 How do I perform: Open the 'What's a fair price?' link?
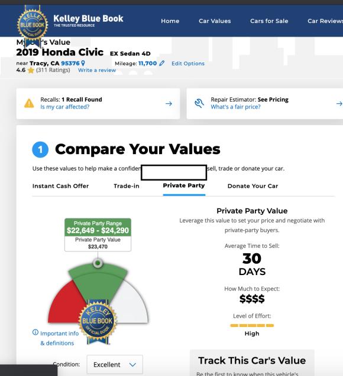pyautogui.click(x=235, y=107)
